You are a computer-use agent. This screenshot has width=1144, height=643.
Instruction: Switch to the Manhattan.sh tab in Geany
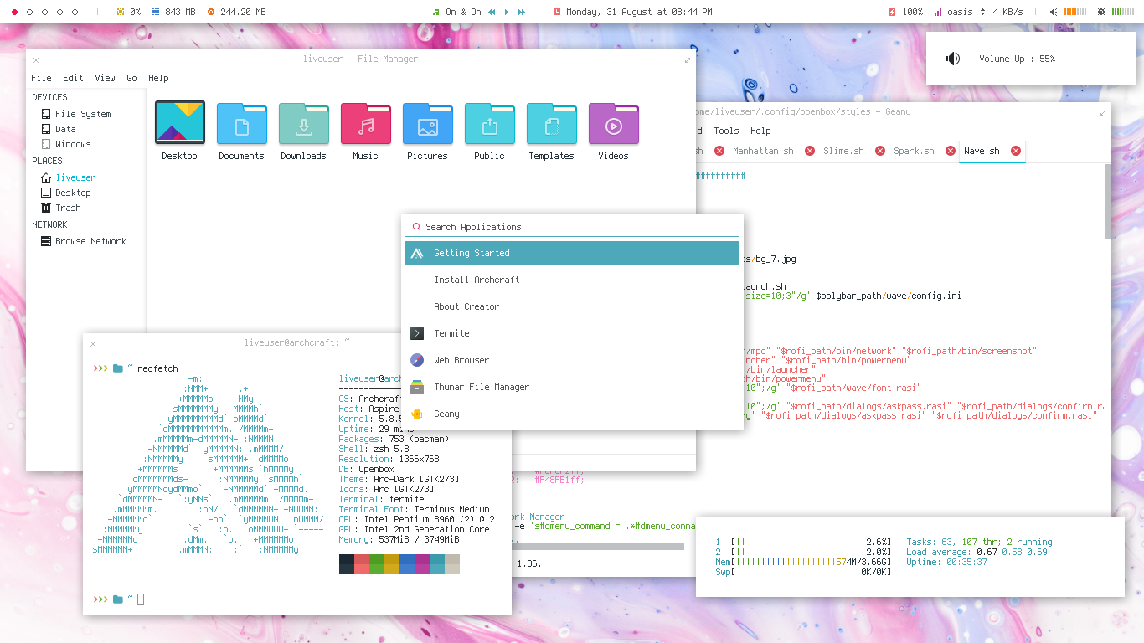(x=763, y=151)
